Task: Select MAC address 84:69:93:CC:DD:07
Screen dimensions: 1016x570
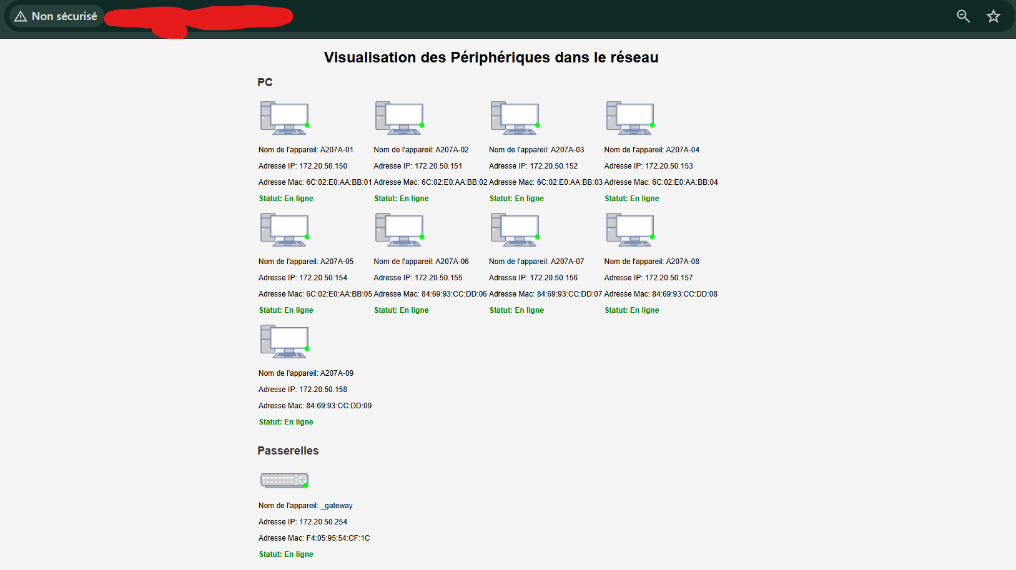Action: coord(570,294)
